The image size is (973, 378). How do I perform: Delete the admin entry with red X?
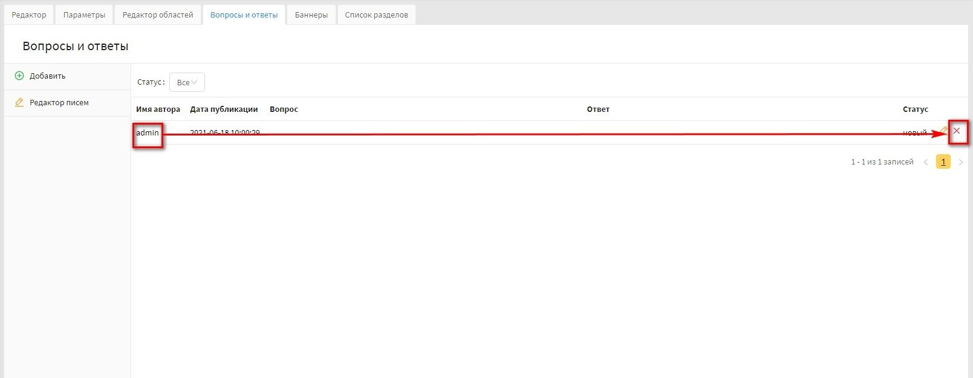[957, 131]
